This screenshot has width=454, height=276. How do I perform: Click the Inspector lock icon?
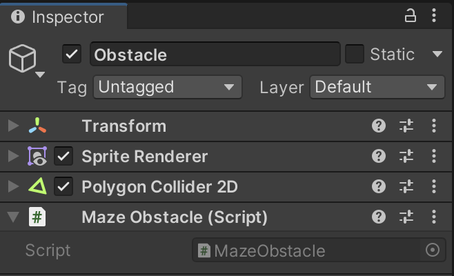411,15
